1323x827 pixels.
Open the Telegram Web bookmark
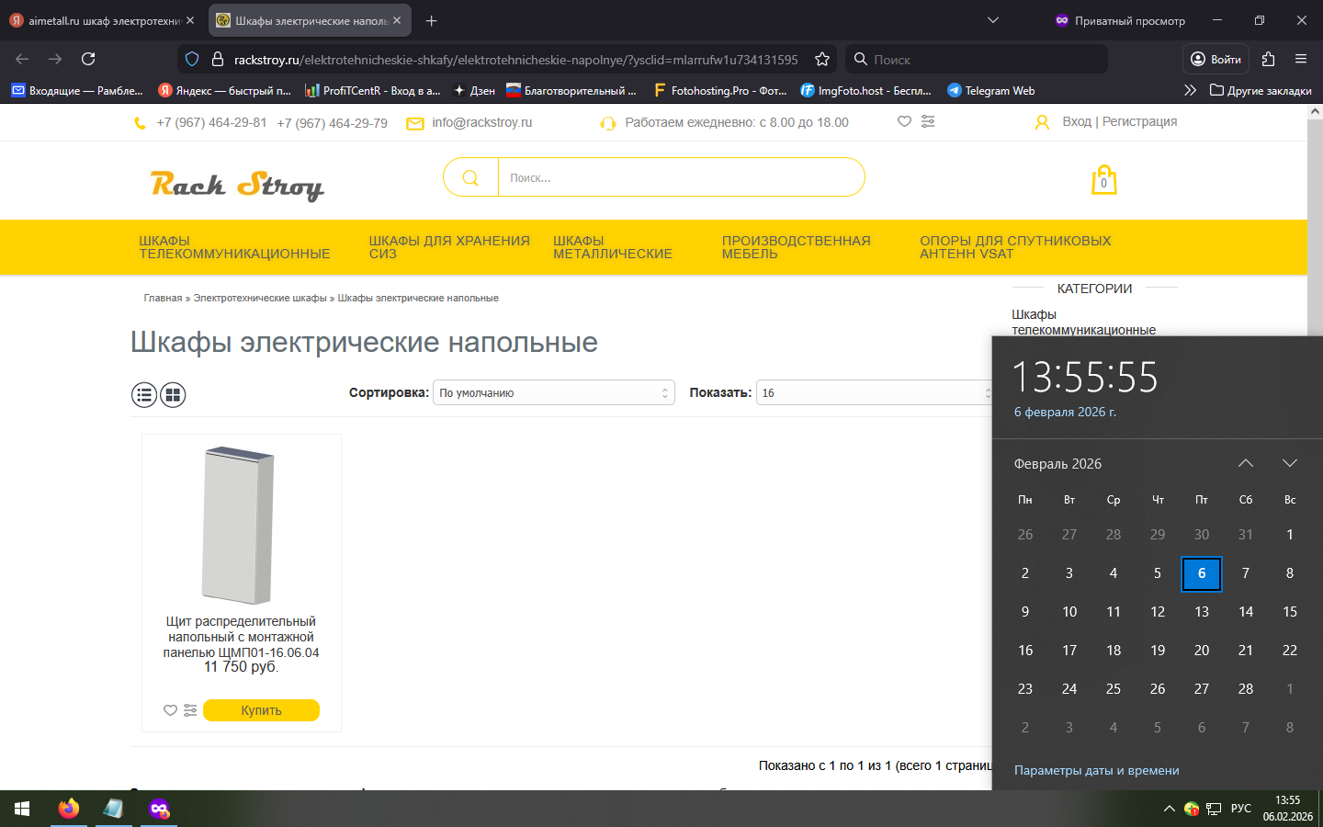coord(991,90)
